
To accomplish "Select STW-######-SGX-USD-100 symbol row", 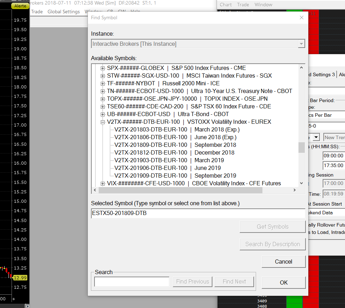I will tap(189, 76).
